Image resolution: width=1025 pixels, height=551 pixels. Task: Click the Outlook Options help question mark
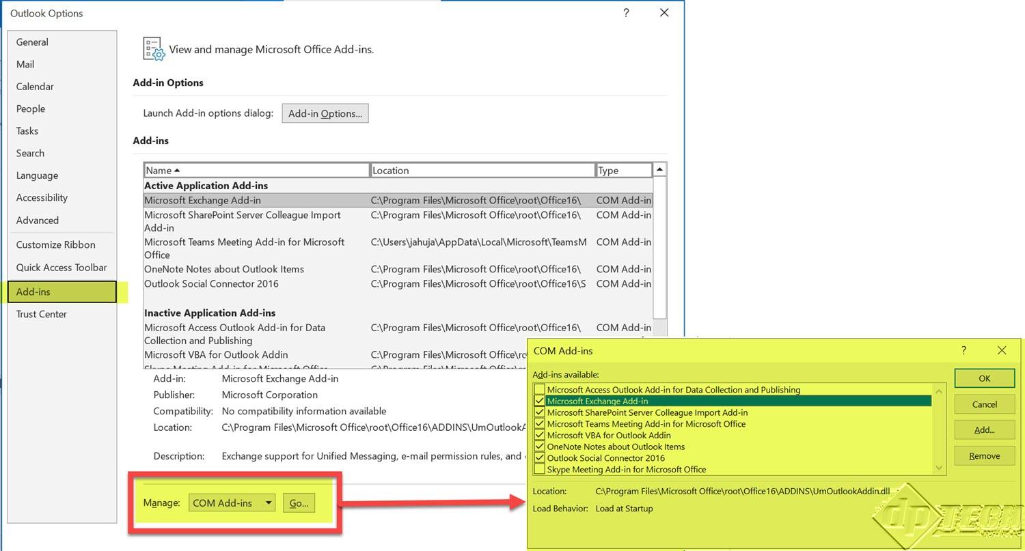click(x=626, y=13)
